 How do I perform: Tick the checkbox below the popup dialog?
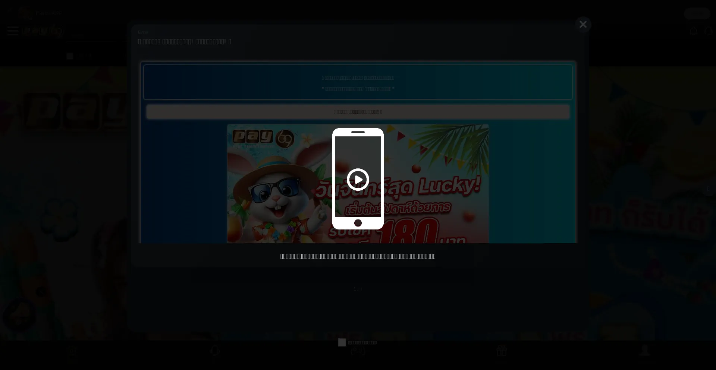[342, 342]
